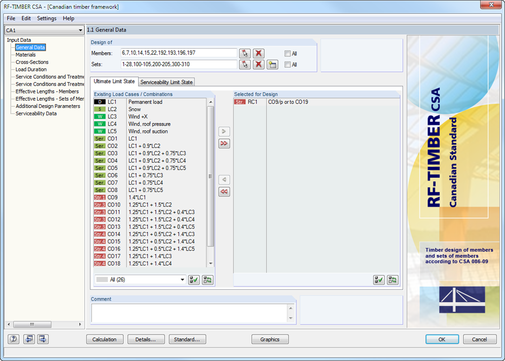Viewport: 505px width, 361px height.
Task: Click the previous window navigation icon bottom left
Action: click(29, 339)
